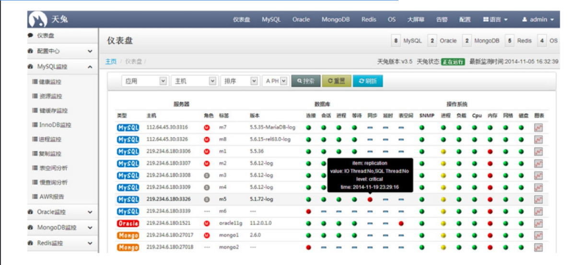
Task: Expand MongoDB监控 sidebar section
Action: (x=62, y=228)
